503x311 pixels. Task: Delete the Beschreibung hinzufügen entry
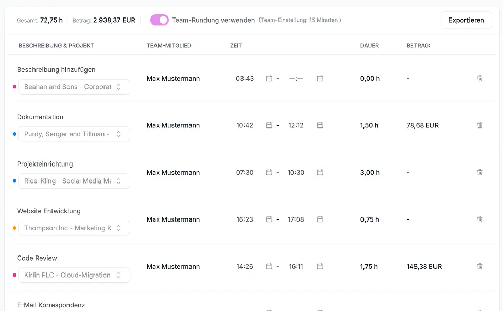pos(480,79)
